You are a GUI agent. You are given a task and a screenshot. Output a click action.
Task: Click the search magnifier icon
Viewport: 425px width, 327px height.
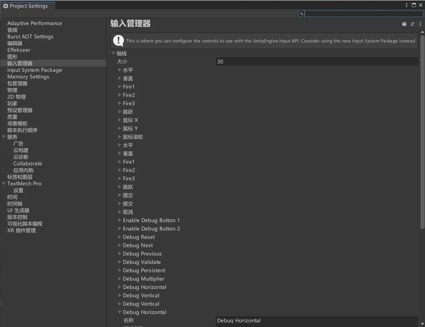[x=302, y=14]
